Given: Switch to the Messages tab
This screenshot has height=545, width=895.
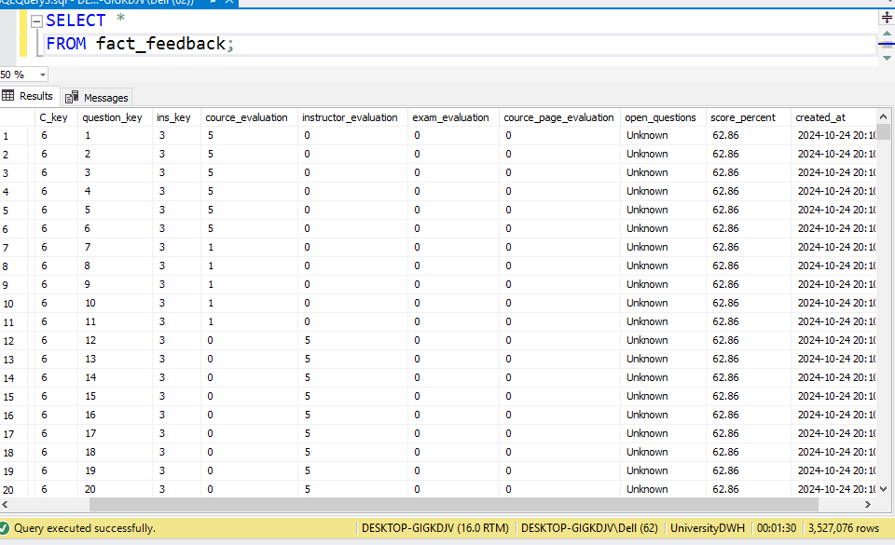Looking at the screenshot, I should (97, 98).
